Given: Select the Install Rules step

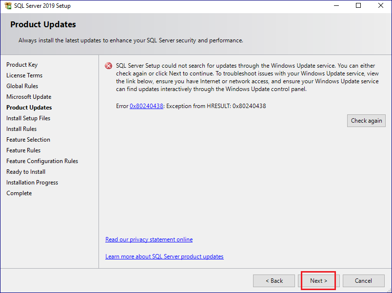Looking at the screenshot, I should [21, 129].
